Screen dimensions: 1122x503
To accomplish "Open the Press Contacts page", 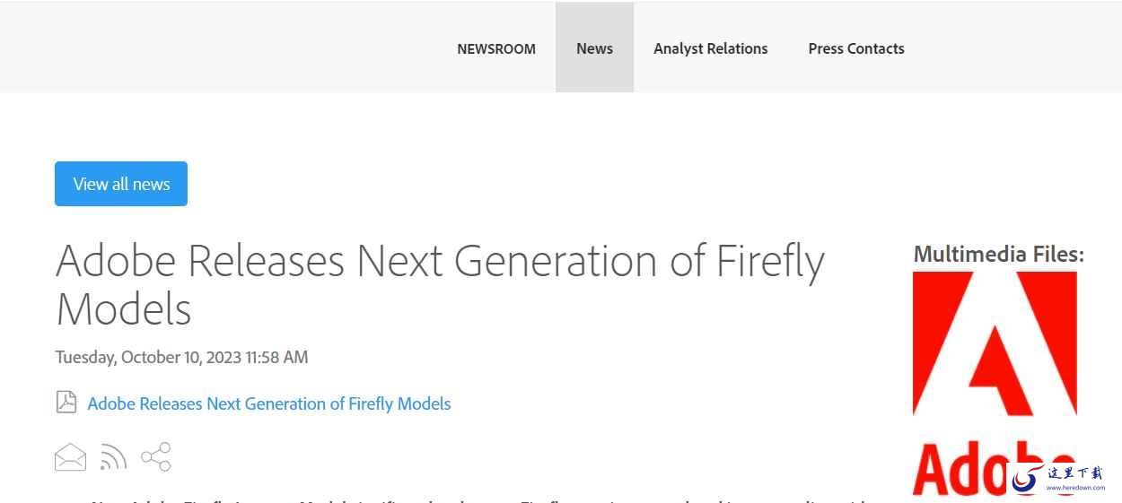I will (x=856, y=48).
